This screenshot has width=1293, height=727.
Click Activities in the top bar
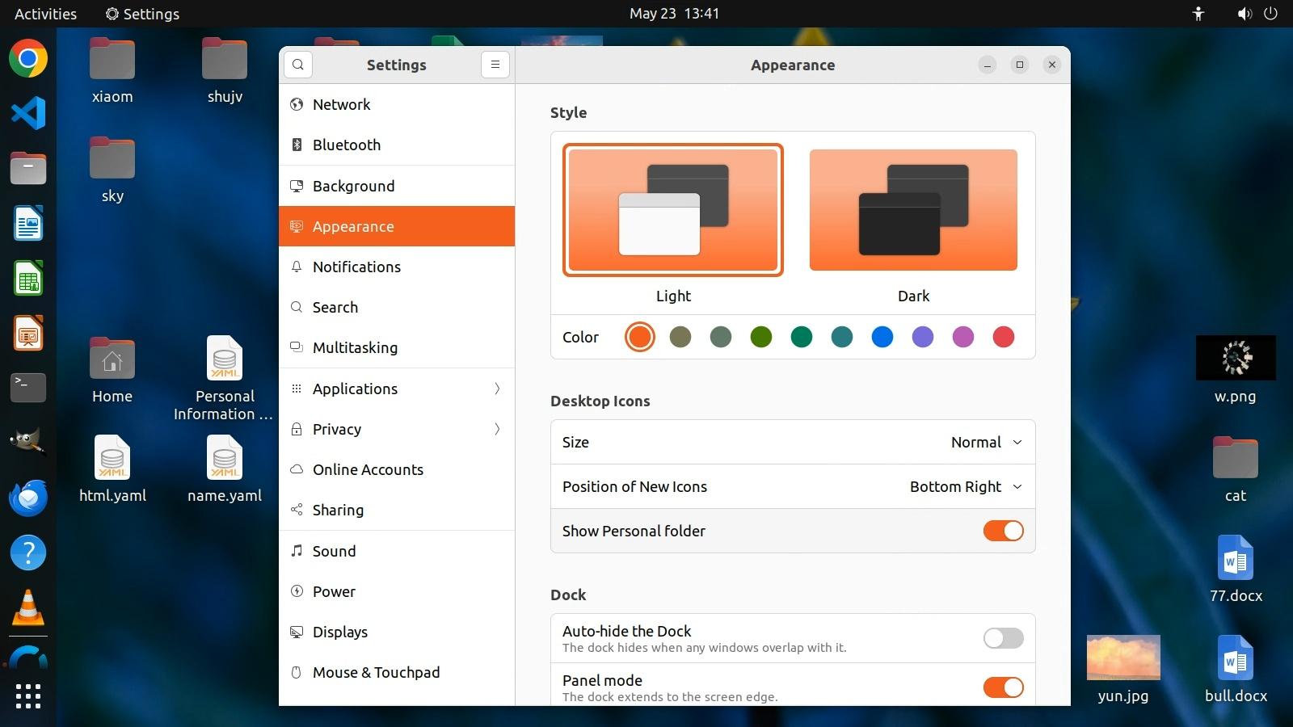tap(45, 14)
